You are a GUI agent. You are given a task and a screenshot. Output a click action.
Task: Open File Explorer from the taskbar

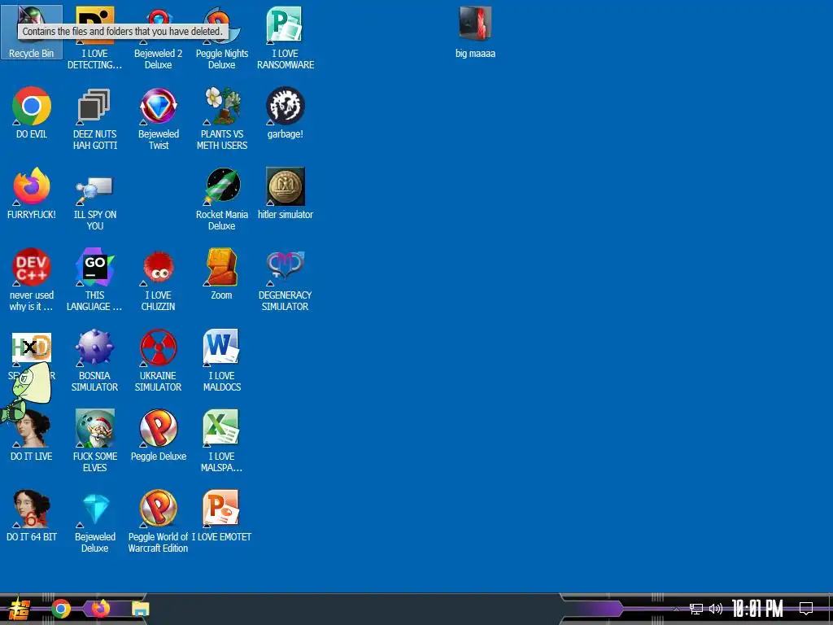tap(140, 609)
